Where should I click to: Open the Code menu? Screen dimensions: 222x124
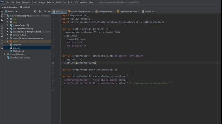(34, 2)
